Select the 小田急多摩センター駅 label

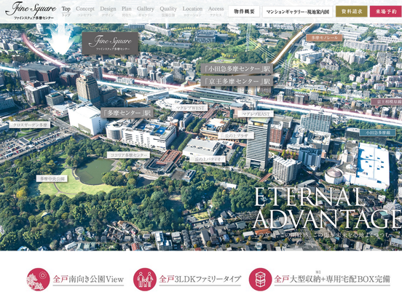click(237, 68)
